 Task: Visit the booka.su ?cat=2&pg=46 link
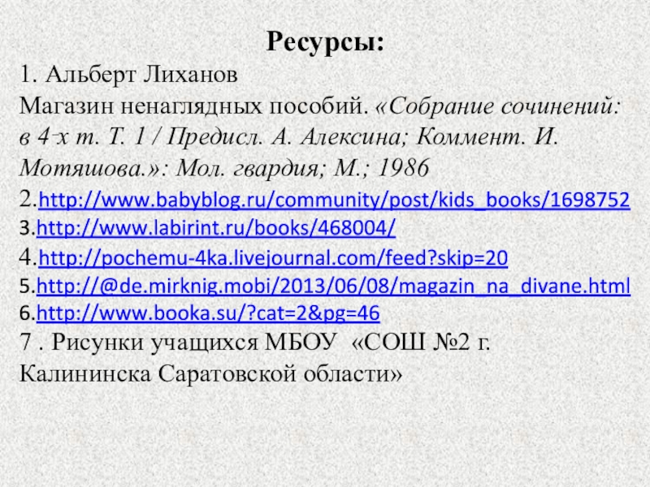point(208,313)
